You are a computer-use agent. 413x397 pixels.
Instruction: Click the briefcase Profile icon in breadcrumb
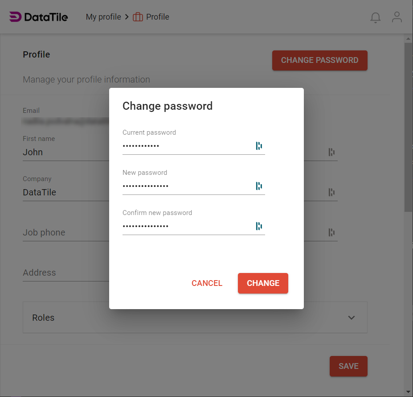coord(138,17)
